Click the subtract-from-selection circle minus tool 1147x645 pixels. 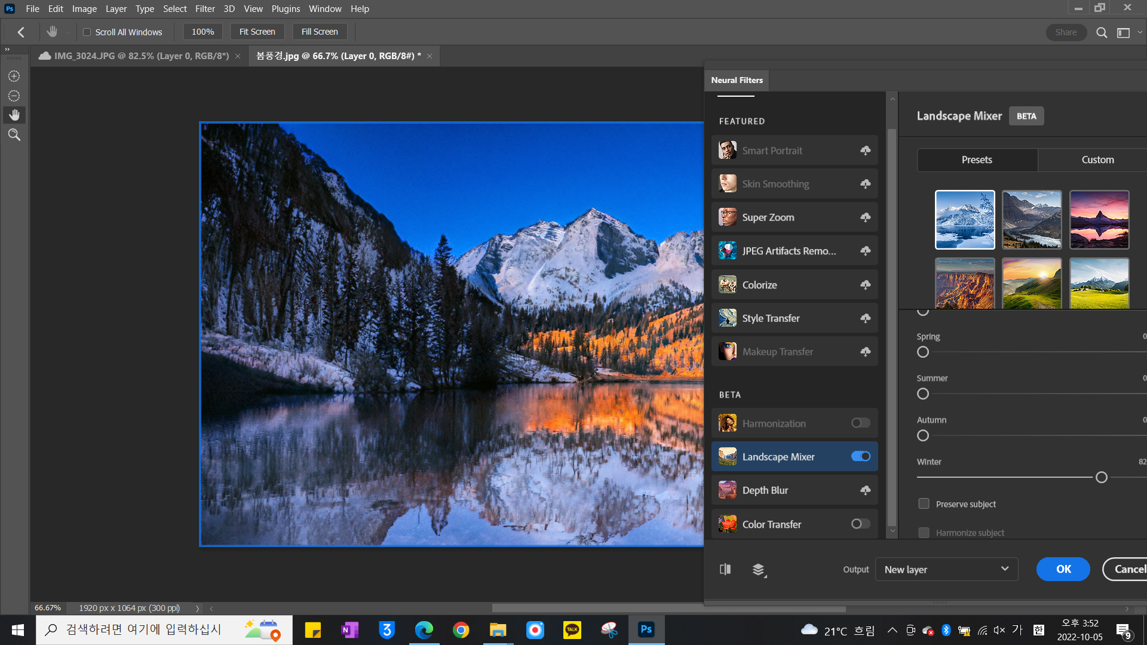(14, 96)
